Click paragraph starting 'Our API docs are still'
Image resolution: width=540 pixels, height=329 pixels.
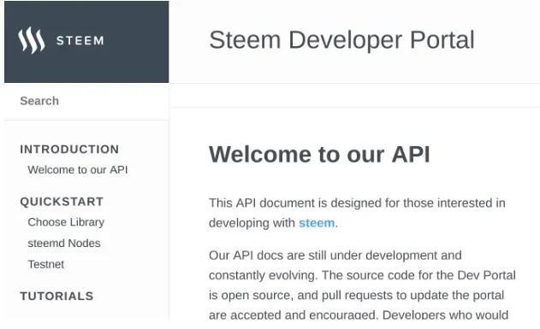coord(362,285)
